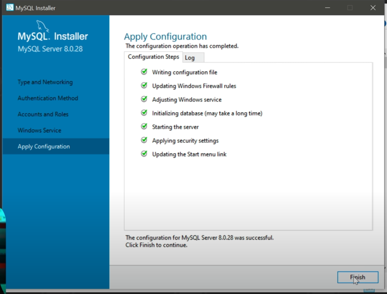Click the 'Adjusting Windows service' step text
Screen dimensions: 387x294
187,99
